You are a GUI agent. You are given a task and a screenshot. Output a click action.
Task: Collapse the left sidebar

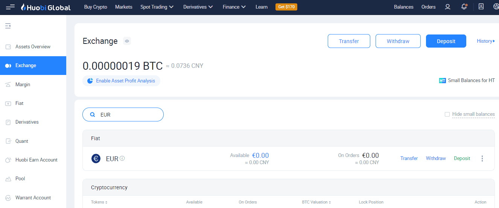8,26
